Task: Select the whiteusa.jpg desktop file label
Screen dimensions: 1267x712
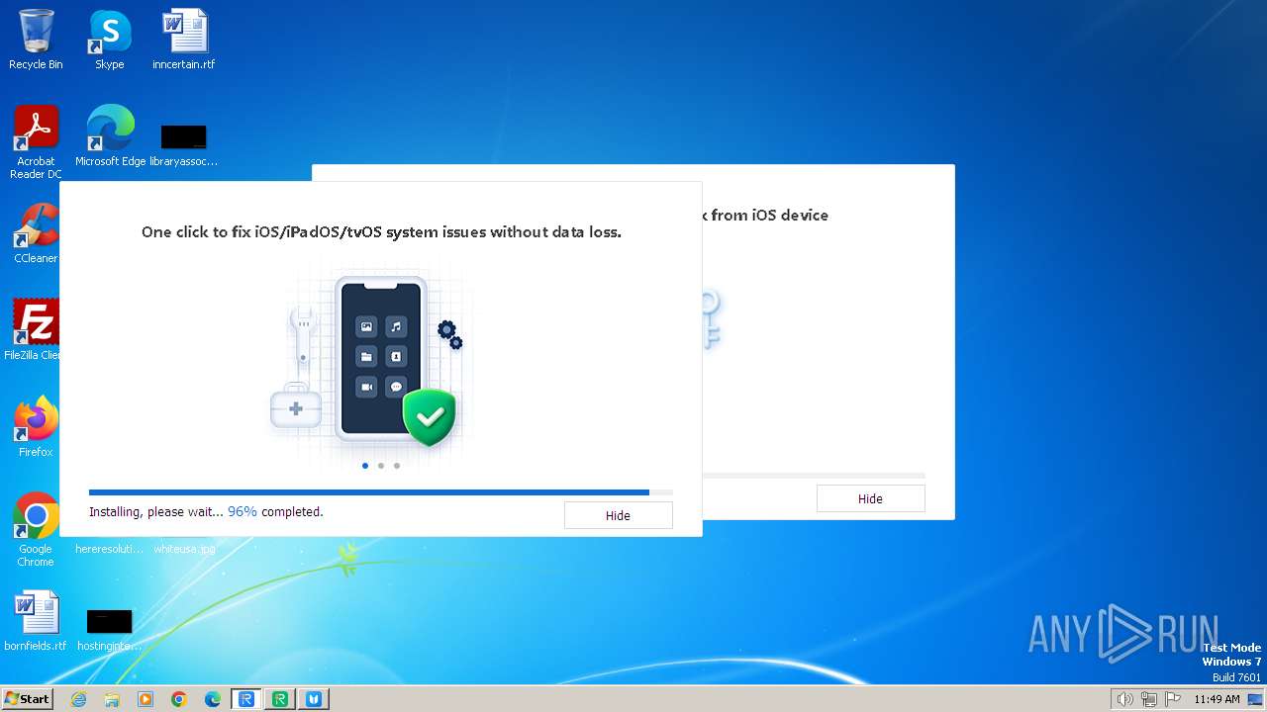Action: [184, 549]
